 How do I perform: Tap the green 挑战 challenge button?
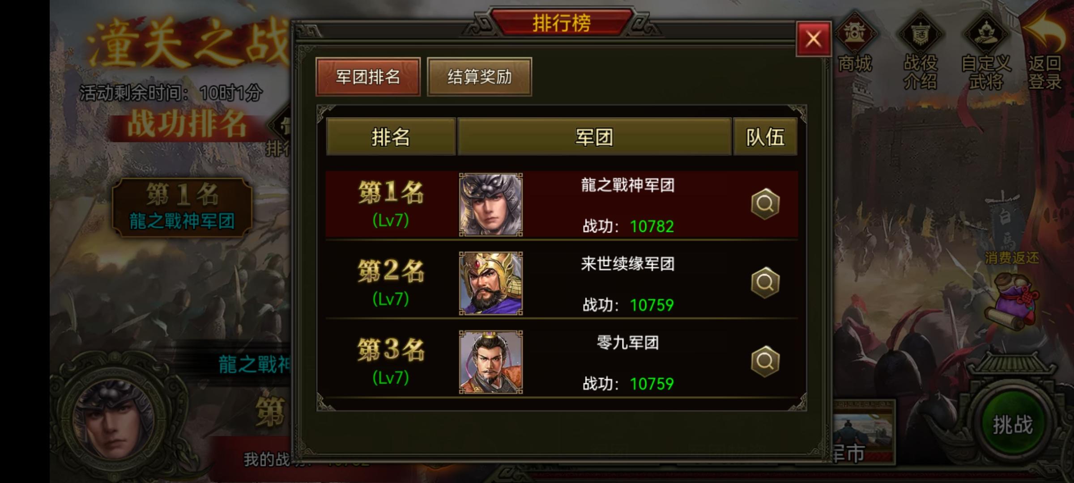point(1012,424)
